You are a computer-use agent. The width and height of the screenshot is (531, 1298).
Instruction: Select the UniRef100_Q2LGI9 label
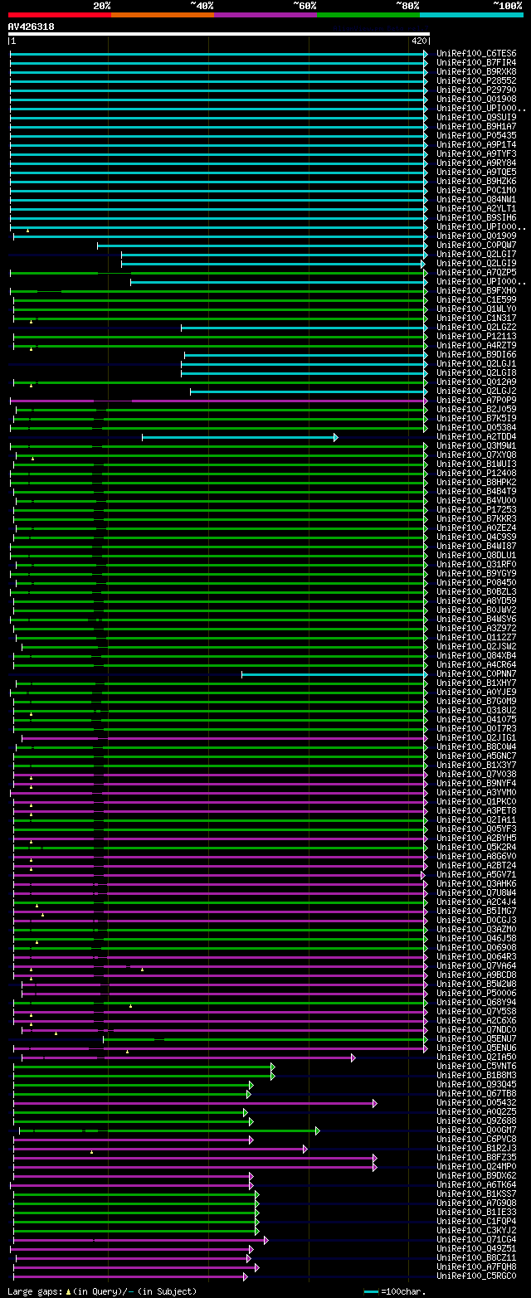pyautogui.click(x=475, y=263)
